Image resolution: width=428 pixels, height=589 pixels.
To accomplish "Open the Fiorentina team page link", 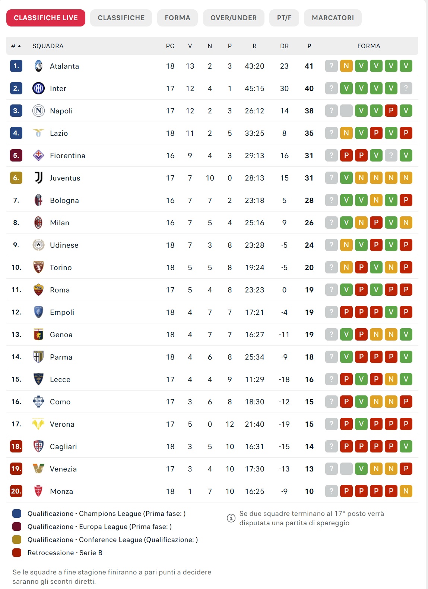I will [67, 156].
